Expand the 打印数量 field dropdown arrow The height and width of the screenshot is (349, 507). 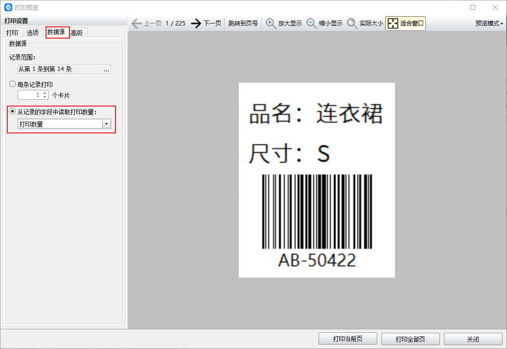[107, 124]
